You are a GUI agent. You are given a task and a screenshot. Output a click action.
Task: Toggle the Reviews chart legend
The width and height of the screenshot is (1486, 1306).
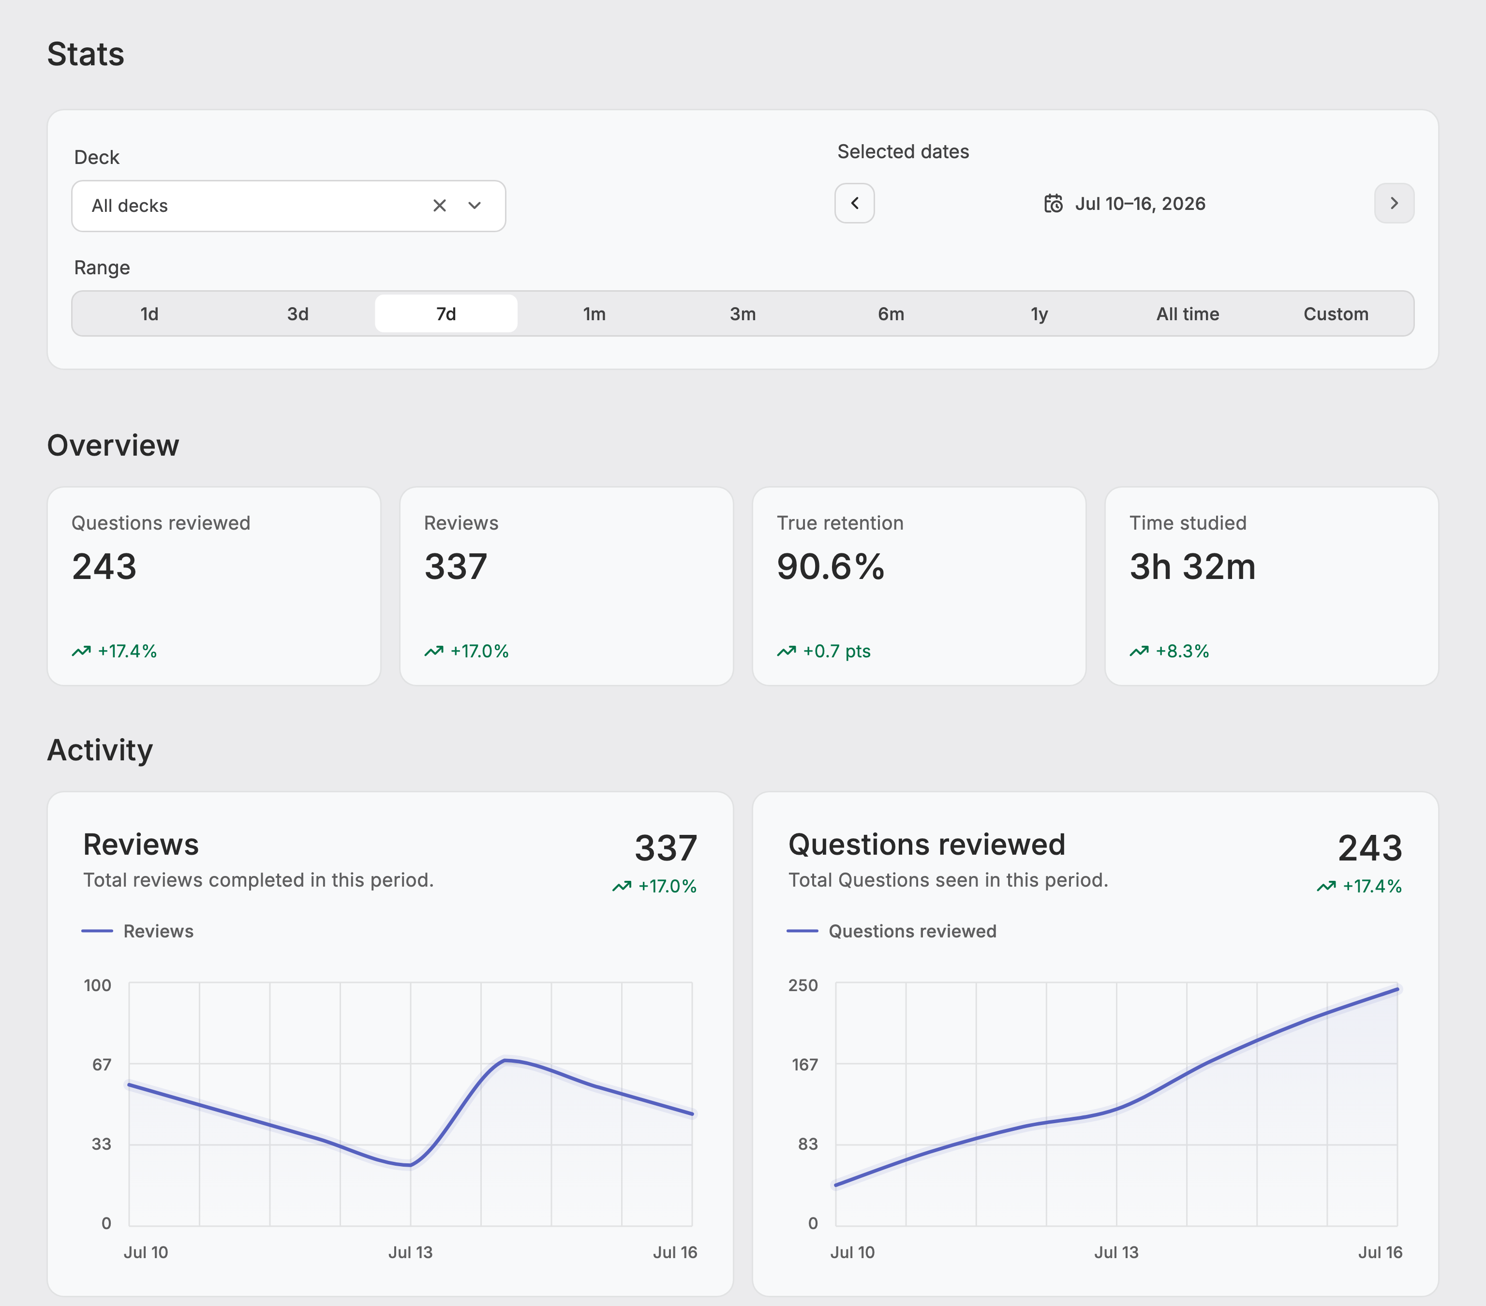(137, 931)
